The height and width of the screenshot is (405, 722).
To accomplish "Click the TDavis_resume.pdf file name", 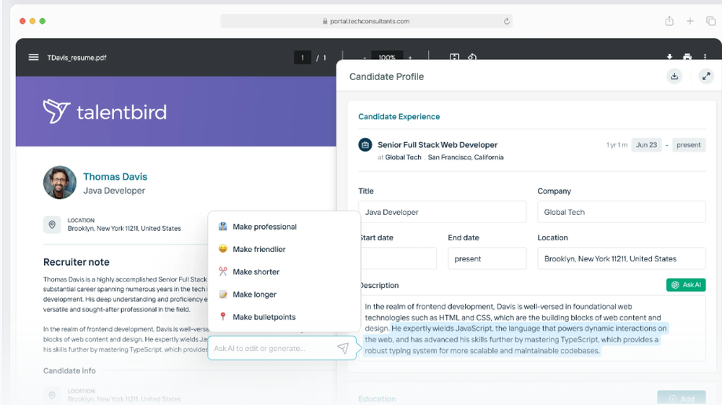I will click(x=77, y=58).
